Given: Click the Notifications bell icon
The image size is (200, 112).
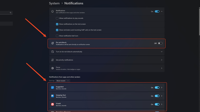Looking at the screenshot, I should click(x=53, y=12).
